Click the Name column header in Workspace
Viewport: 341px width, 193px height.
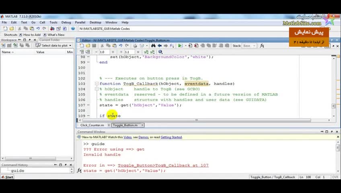click(x=8, y=52)
